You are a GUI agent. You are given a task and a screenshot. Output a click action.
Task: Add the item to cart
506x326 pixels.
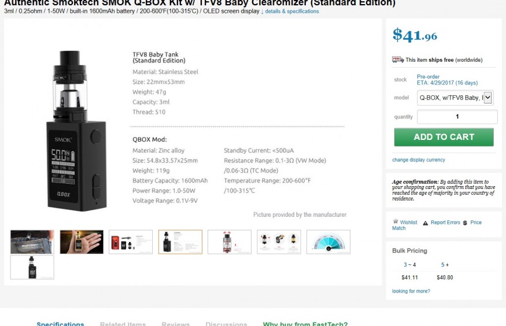pyautogui.click(x=444, y=137)
